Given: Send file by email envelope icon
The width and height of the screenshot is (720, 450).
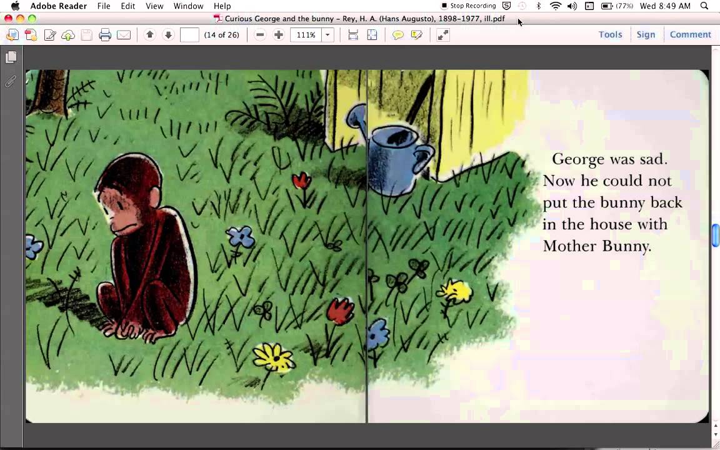Looking at the screenshot, I should tap(124, 35).
